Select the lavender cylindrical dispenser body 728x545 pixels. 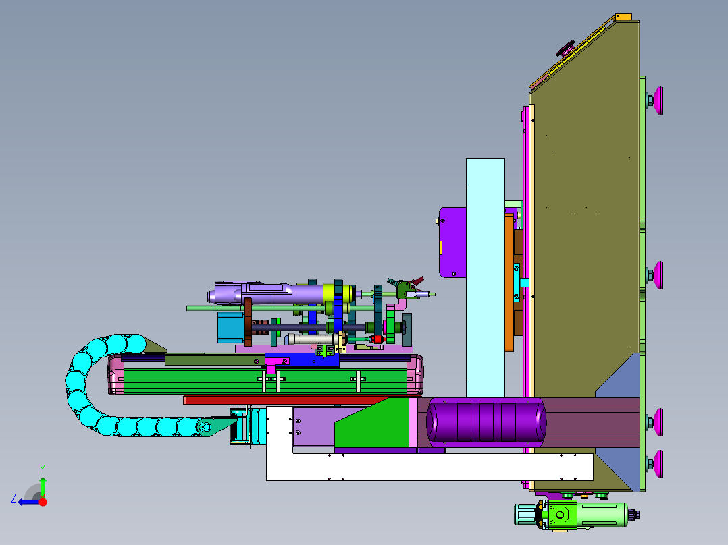(x=267, y=293)
